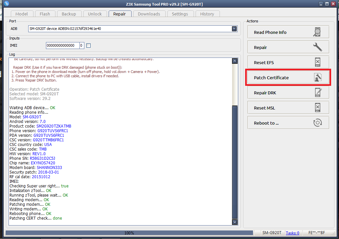This screenshot has height=239, width=339.
Task: Select the SM-G920T device combo box
Action: 133,29
